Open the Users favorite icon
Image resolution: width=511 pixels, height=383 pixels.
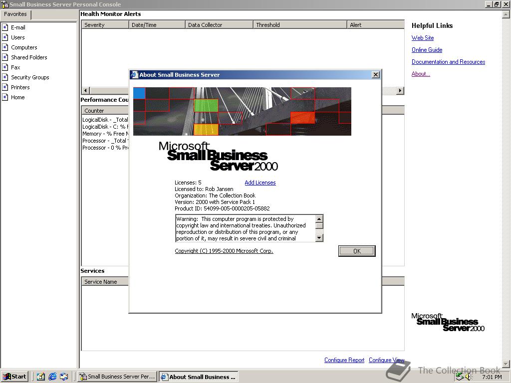pyautogui.click(x=5, y=37)
